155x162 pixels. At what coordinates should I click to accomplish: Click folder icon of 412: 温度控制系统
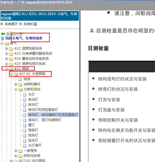tap(11, 49)
